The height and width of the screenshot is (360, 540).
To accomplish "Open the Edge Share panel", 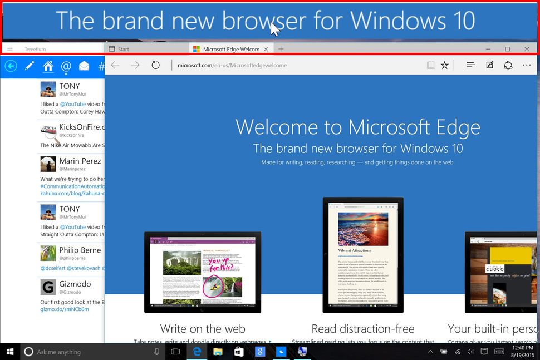I will click(x=508, y=65).
